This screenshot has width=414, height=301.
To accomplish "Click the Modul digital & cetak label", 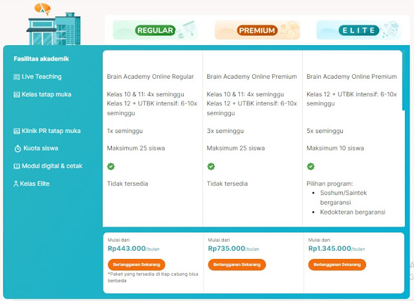I will pos(52,166).
